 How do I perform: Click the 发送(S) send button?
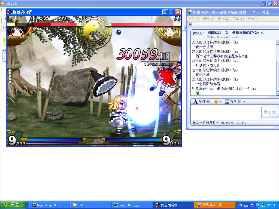pyautogui.click(x=270, y=112)
